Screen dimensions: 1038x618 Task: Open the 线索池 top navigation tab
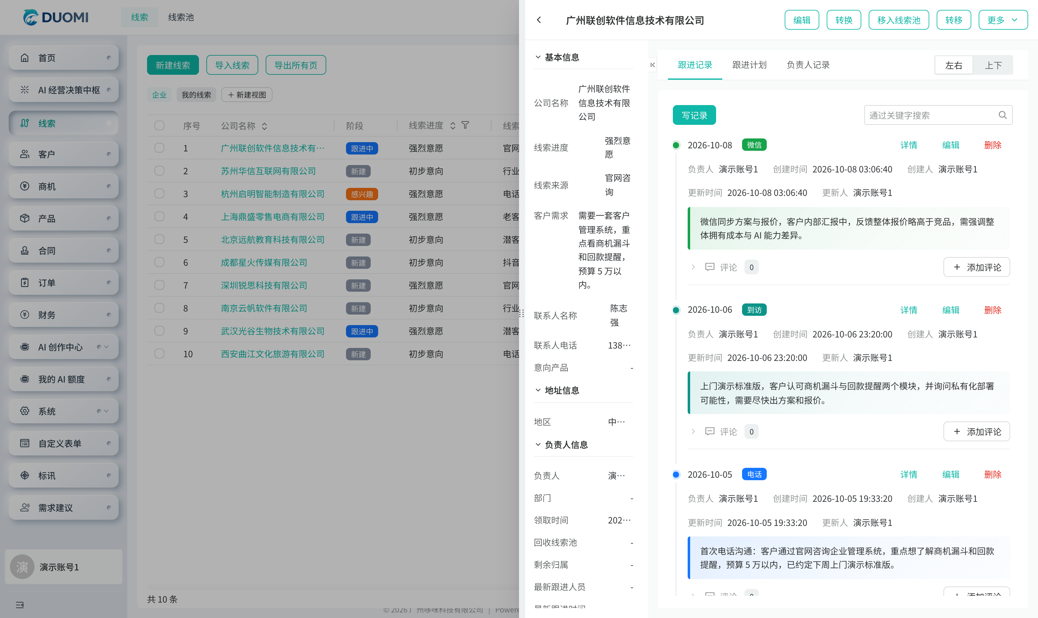tap(181, 17)
